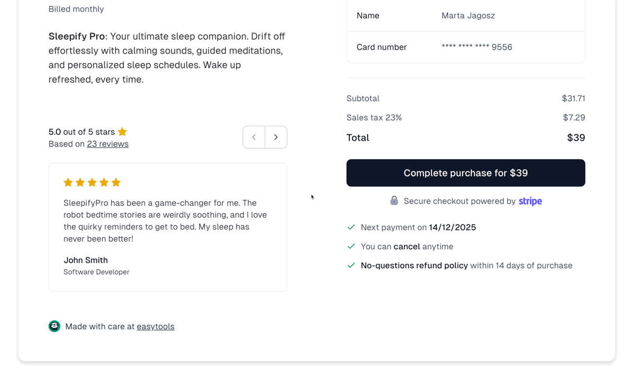Click the John Smith reviewer name
Viewport: 635px width, 373px height.
coord(86,260)
